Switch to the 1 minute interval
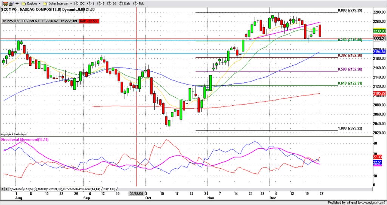Screen dimensions: 387x205 (x=91, y=4)
